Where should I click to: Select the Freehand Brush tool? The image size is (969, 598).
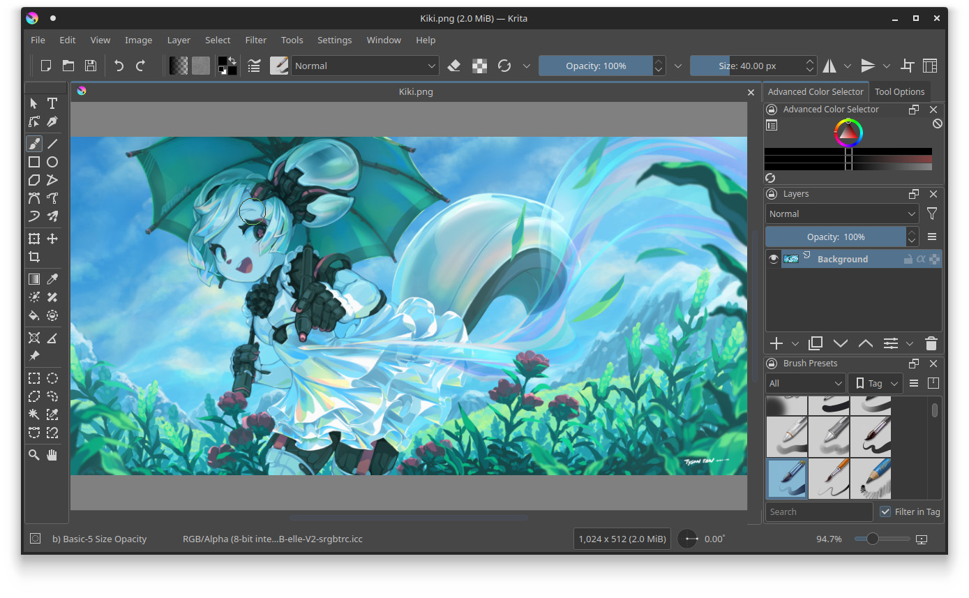pyautogui.click(x=33, y=144)
